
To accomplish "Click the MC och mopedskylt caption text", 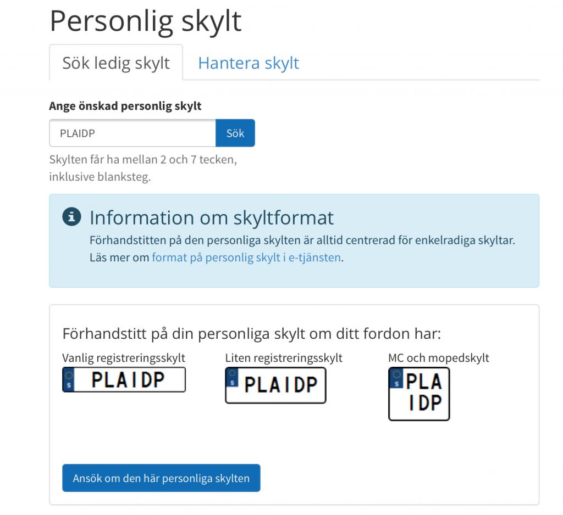I will 438,358.
